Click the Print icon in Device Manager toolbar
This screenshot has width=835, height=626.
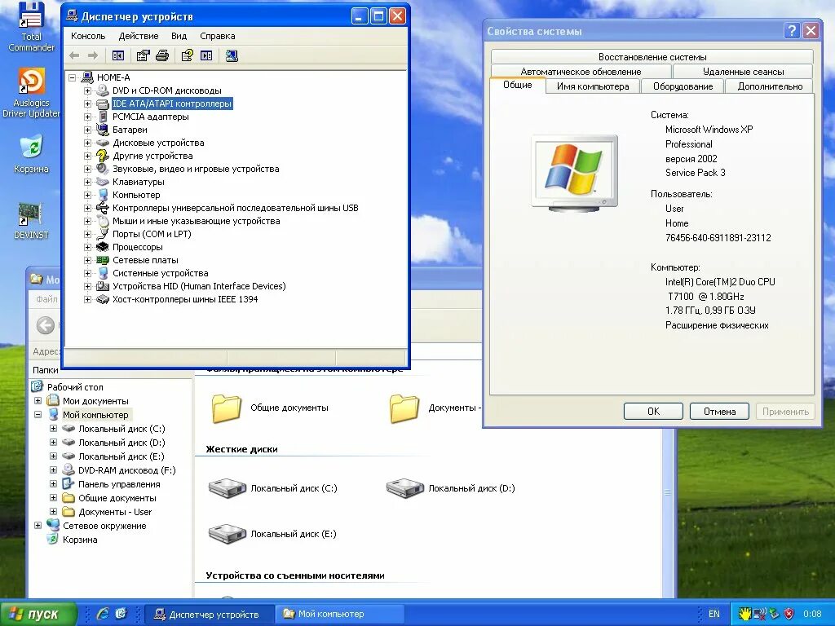(162, 55)
